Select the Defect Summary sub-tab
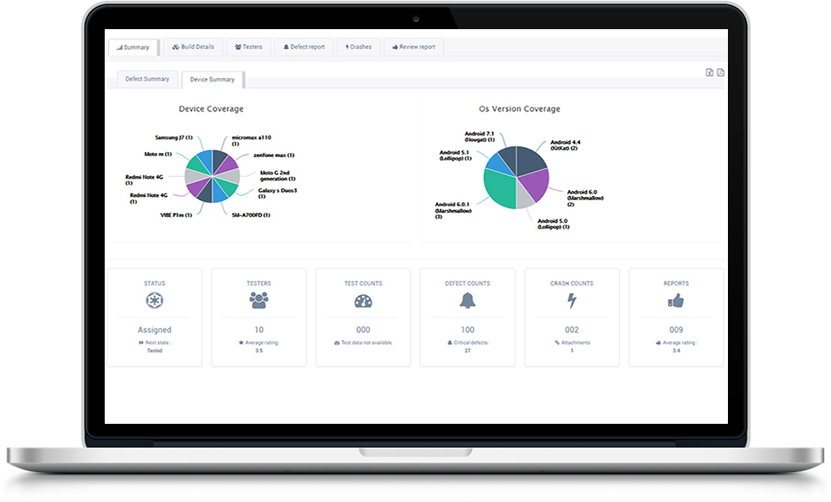831x502 pixels. tap(147, 79)
